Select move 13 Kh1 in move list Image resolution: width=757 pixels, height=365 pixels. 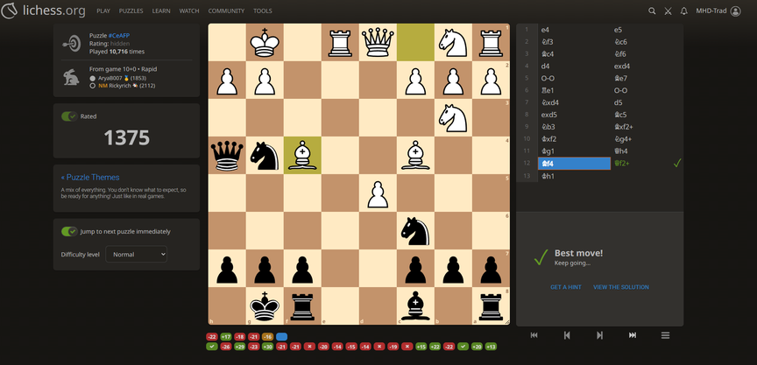click(x=574, y=176)
